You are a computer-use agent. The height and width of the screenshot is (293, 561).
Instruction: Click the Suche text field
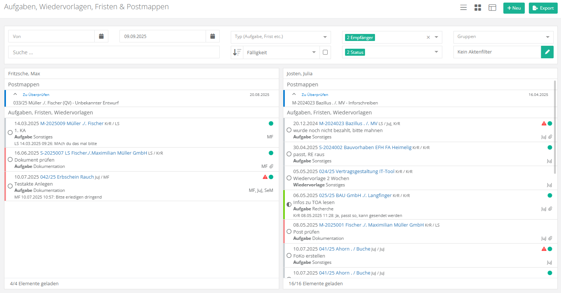pyautogui.click(x=114, y=52)
